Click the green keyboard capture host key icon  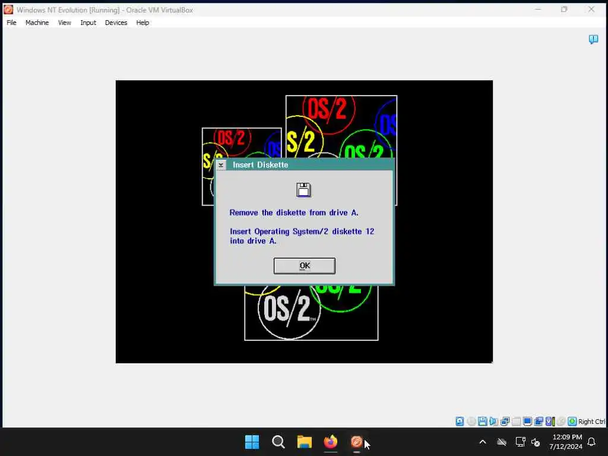coord(572,421)
